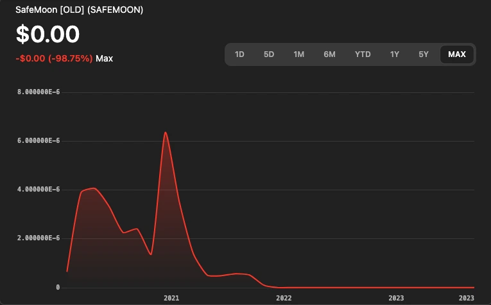Click the 2021 label on the x-axis
The image size is (491, 305).
(x=171, y=298)
